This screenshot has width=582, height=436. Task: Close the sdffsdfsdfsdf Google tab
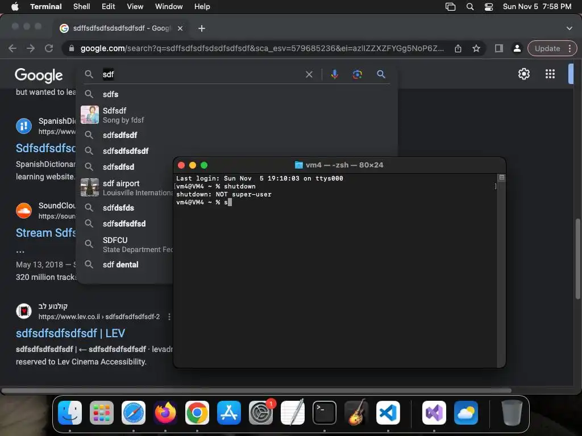pos(180,28)
